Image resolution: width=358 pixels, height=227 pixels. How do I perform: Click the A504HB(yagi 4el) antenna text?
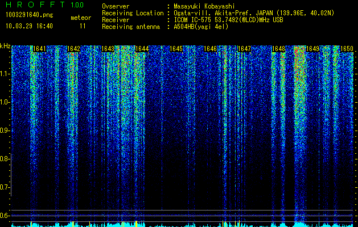[x=201, y=27]
